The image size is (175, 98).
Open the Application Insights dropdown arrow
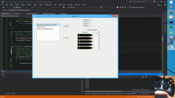click(x=144, y=7)
